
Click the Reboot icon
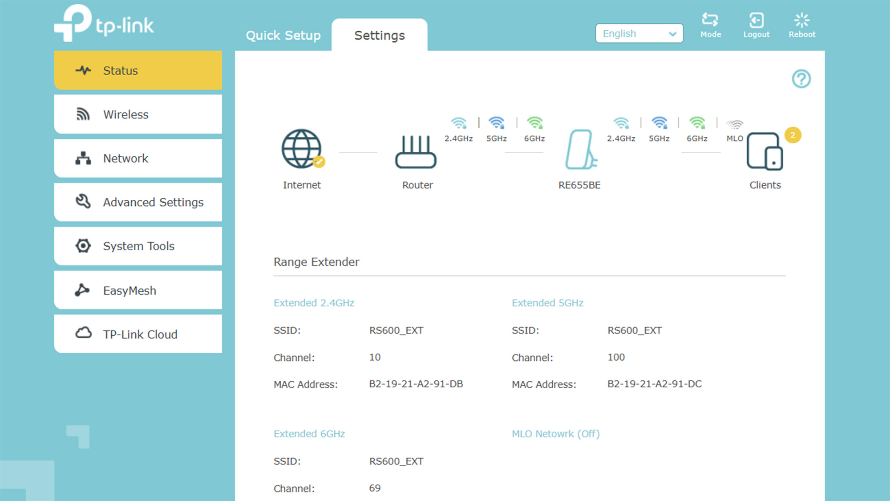tap(801, 20)
